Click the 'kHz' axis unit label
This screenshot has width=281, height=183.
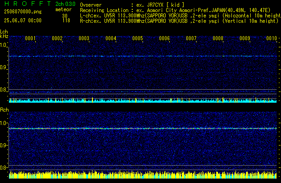(x=4, y=36)
